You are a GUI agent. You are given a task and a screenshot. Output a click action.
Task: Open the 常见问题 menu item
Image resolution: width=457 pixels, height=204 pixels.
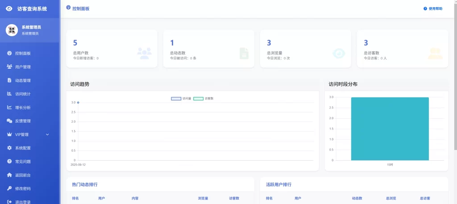point(22,162)
